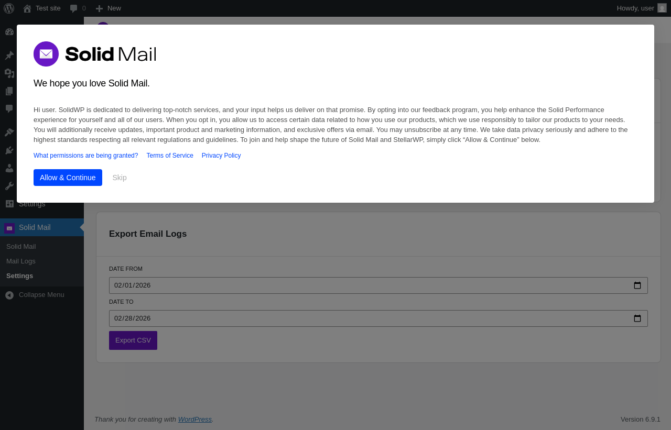The image size is (671, 430).
Task: Open Tools wrench icon in sidebar
Action: (9, 186)
